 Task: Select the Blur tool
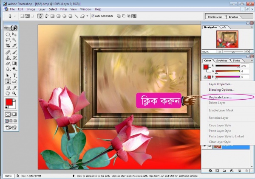pos(8,69)
